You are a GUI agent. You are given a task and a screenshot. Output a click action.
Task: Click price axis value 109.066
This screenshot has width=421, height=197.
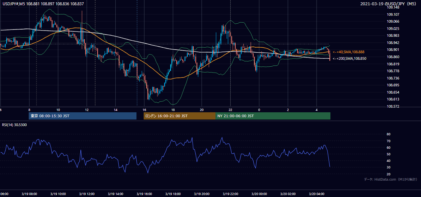[393, 21]
